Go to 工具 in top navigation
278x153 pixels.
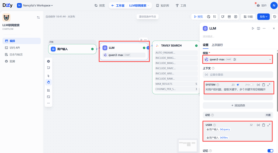tap(181, 5)
